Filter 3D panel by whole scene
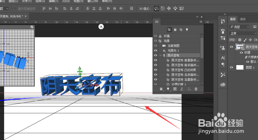This screenshot has width=258, height=140. pyautogui.click(x=169, y=30)
